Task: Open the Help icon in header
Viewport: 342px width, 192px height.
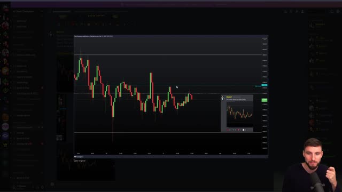Action: click(x=338, y=11)
